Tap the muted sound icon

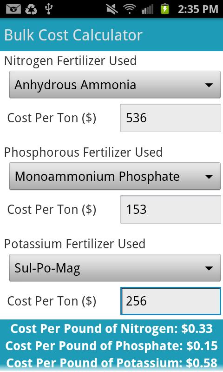click(112, 9)
